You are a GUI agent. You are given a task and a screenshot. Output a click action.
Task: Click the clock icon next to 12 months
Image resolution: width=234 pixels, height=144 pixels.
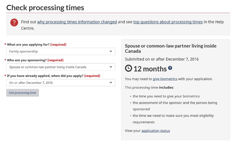tap(128, 68)
